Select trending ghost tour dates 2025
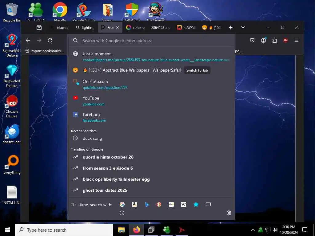 coord(151,190)
